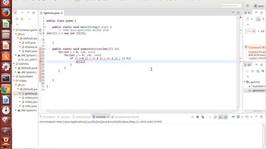Open Terminal from Ubuntu launcher
Viewport: 266px width, 149px height.
6,78
